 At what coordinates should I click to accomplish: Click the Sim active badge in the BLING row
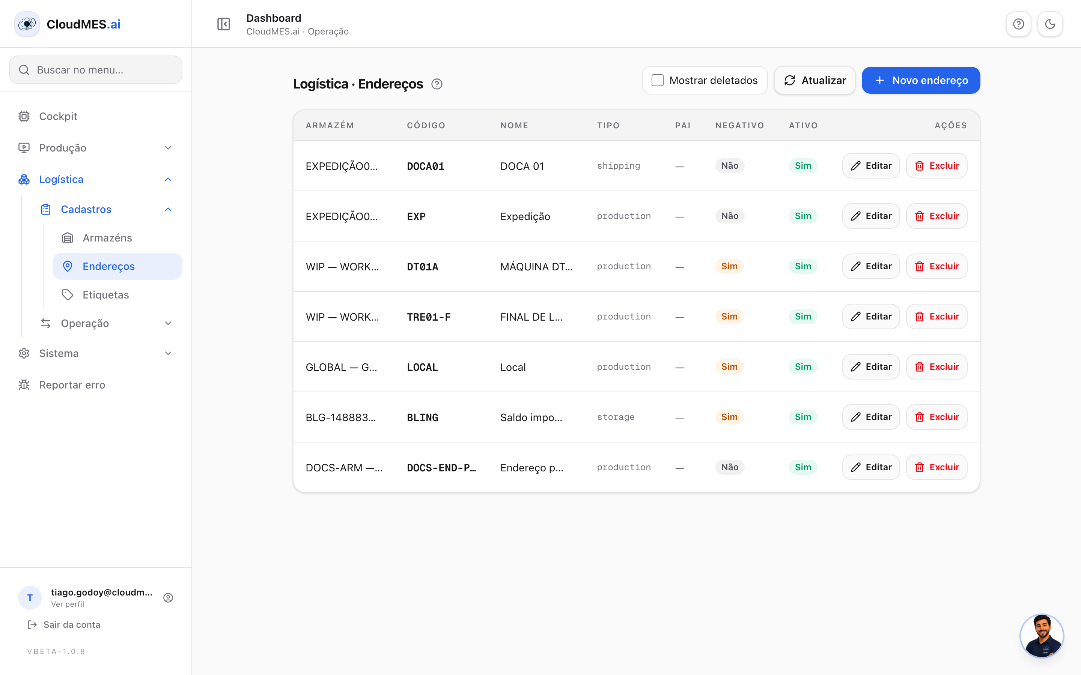pos(803,417)
